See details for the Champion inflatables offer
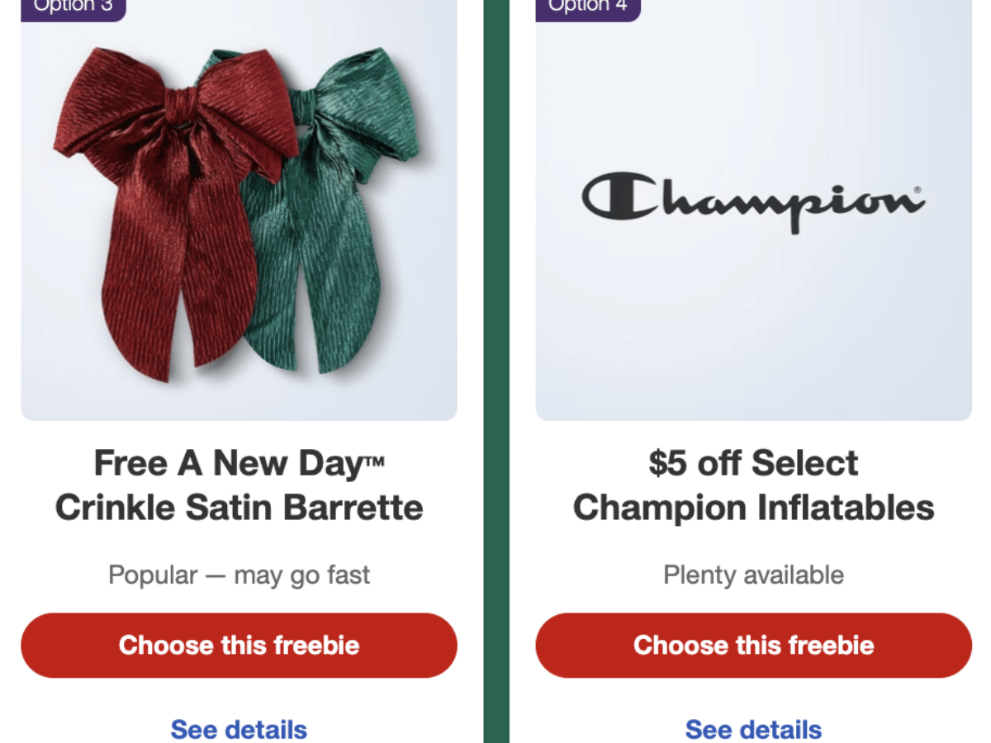The width and height of the screenshot is (991, 743). coord(753,729)
